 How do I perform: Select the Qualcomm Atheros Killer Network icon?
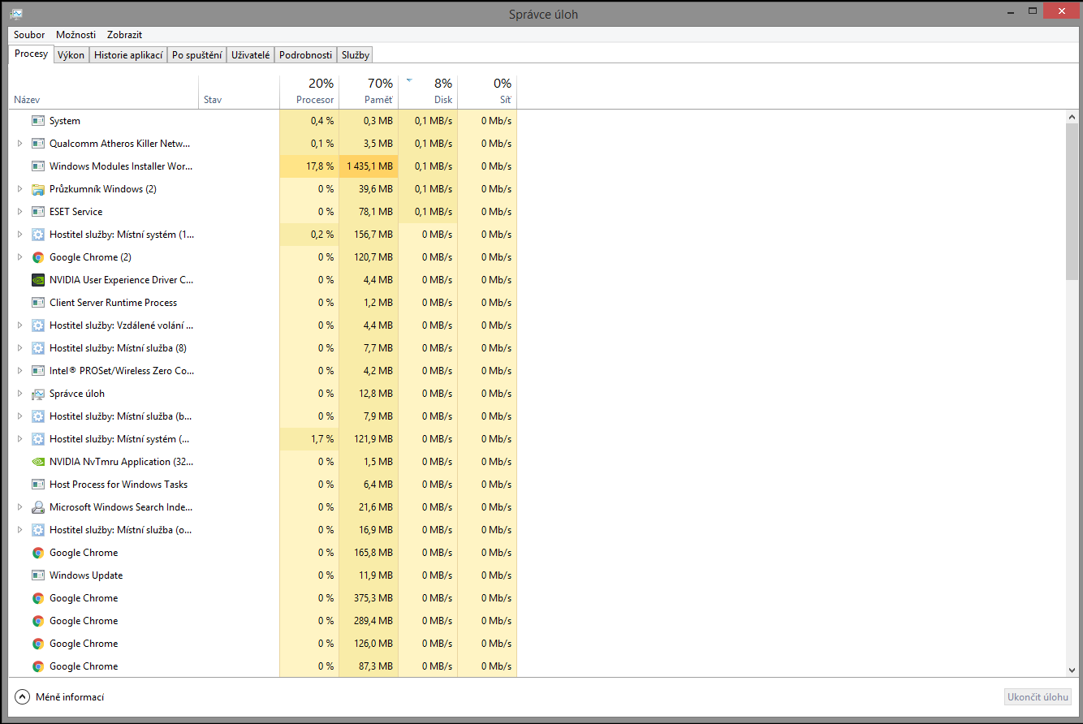pyautogui.click(x=37, y=144)
